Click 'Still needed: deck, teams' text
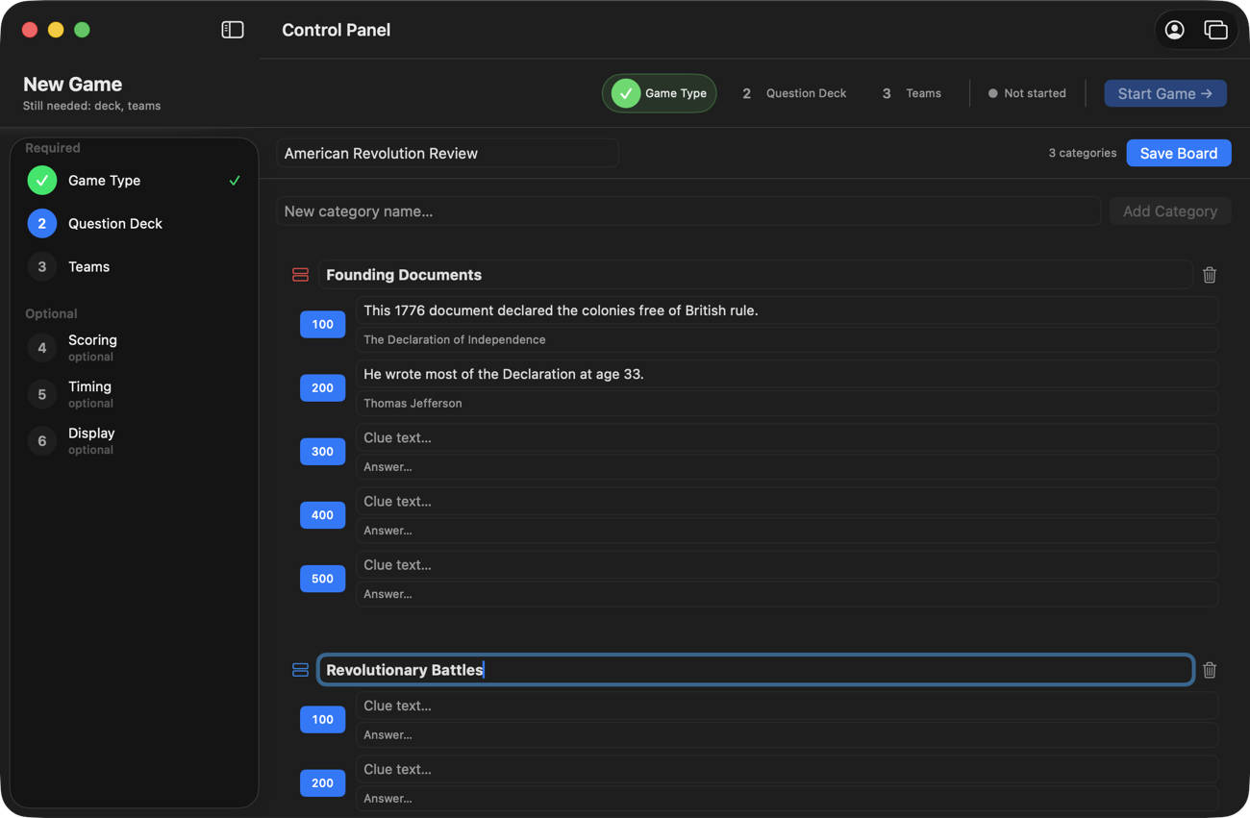 coord(91,106)
